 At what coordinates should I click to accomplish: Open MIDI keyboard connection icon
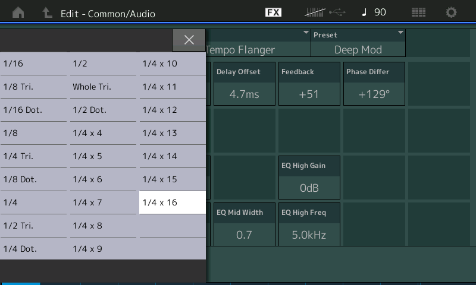(x=315, y=12)
